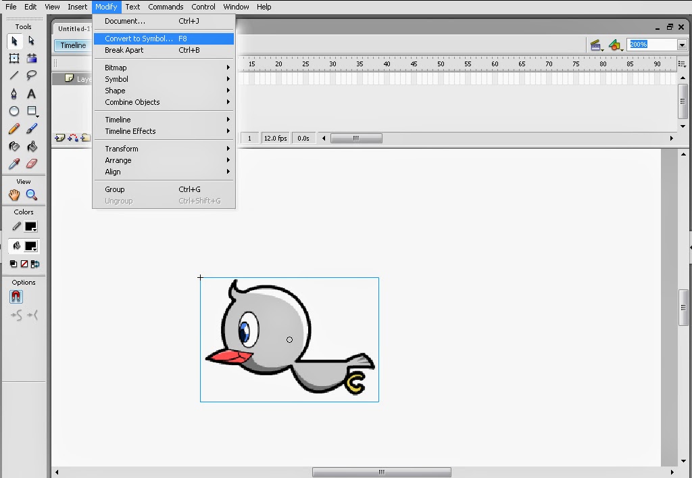692x478 pixels.
Task: Open the Edit menu
Action: pyautogui.click(x=30, y=7)
